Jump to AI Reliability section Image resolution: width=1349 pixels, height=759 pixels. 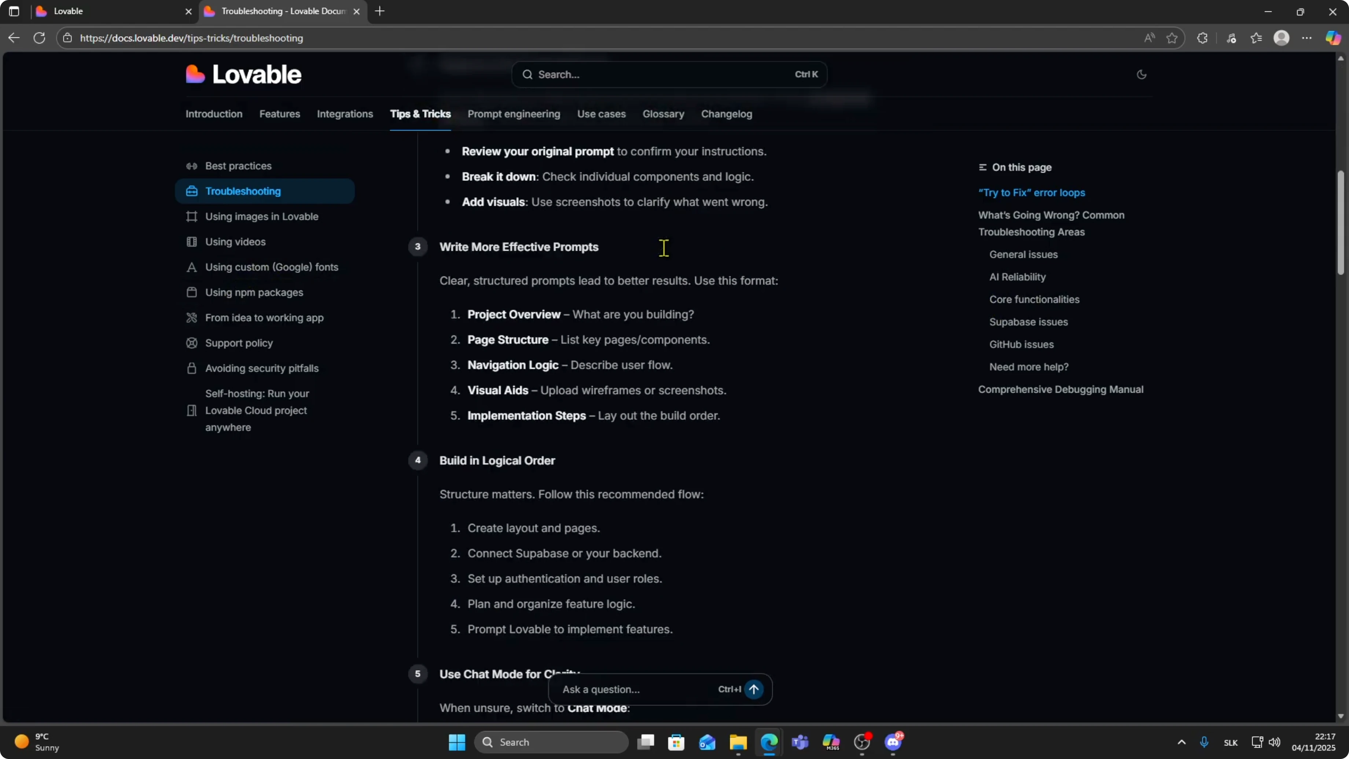coord(1017,276)
